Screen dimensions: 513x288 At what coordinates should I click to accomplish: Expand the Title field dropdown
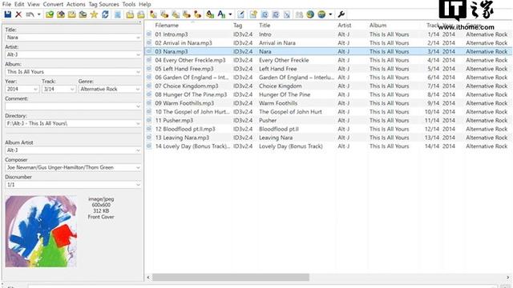coord(138,38)
